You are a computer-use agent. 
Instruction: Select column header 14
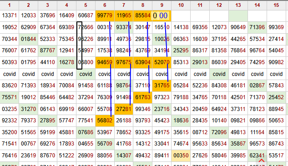[257, 5]
